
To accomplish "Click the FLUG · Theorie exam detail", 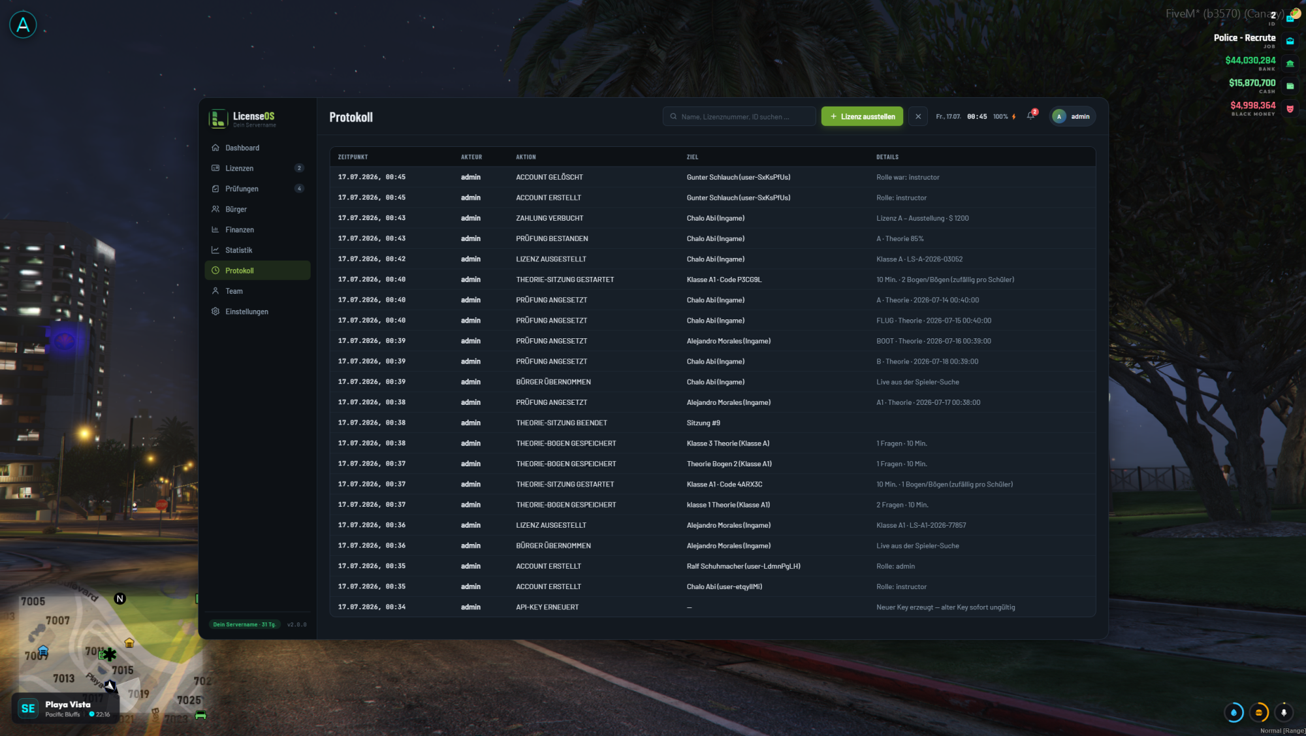I will (934, 321).
